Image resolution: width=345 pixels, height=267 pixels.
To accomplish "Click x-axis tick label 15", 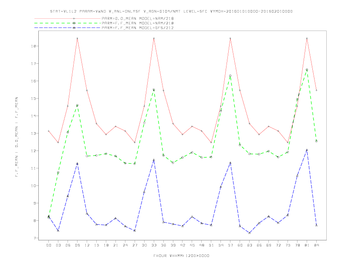I will coord(96,245).
